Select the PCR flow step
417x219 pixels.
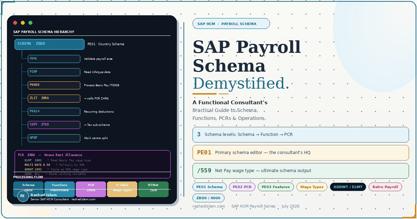[x=91, y=189]
